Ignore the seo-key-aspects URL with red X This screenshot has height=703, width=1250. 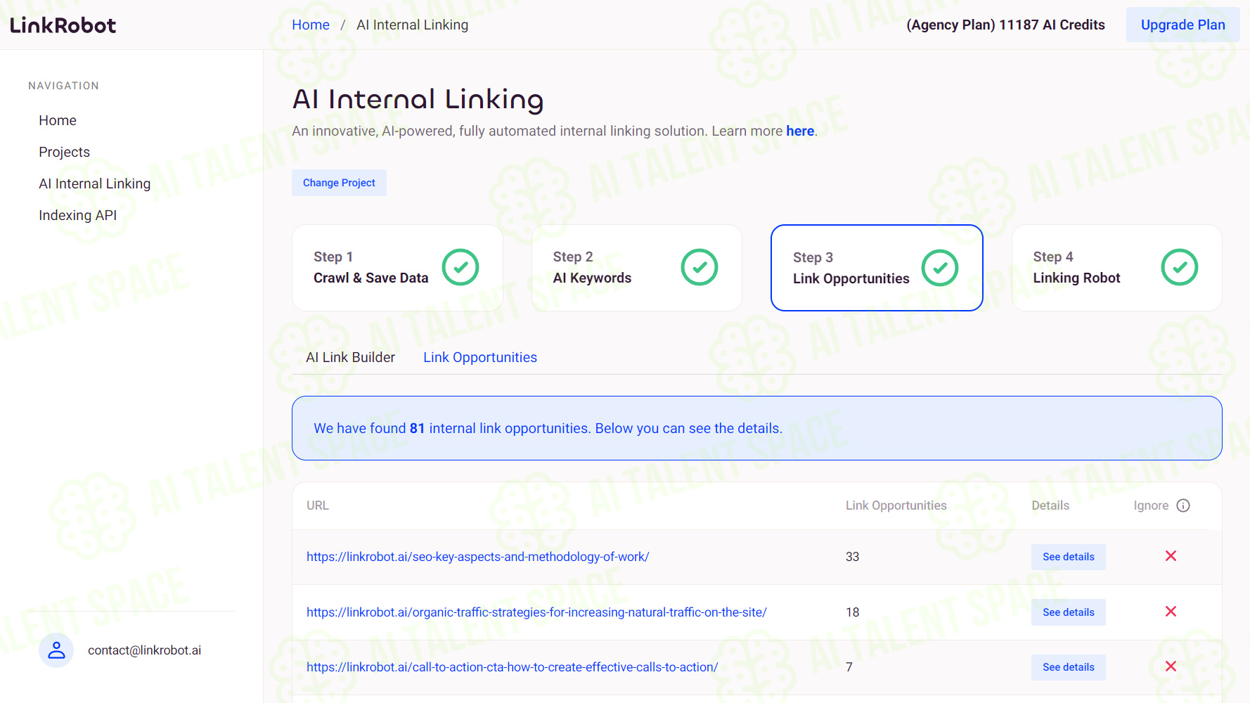point(1171,556)
